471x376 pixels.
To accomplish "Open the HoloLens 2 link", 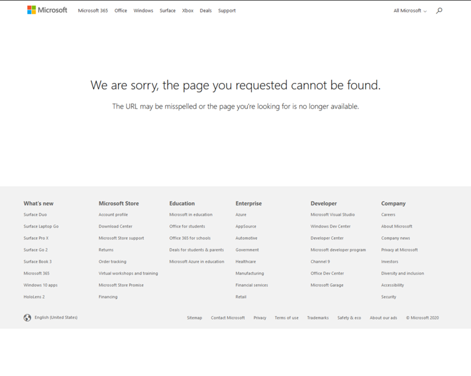I will (34, 297).
